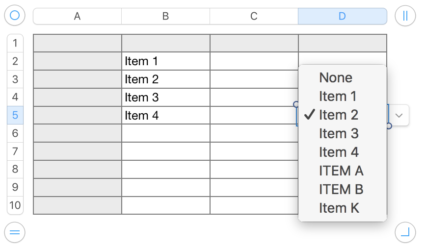This screenshot has width=425, height=248.
Task: Click column C header
Action: [254, 16]
